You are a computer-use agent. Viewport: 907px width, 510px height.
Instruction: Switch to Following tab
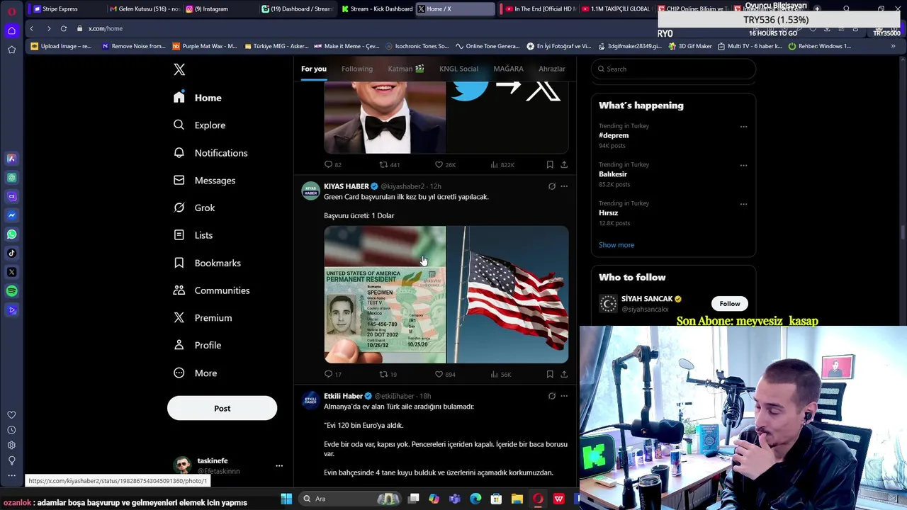(356, 69)
